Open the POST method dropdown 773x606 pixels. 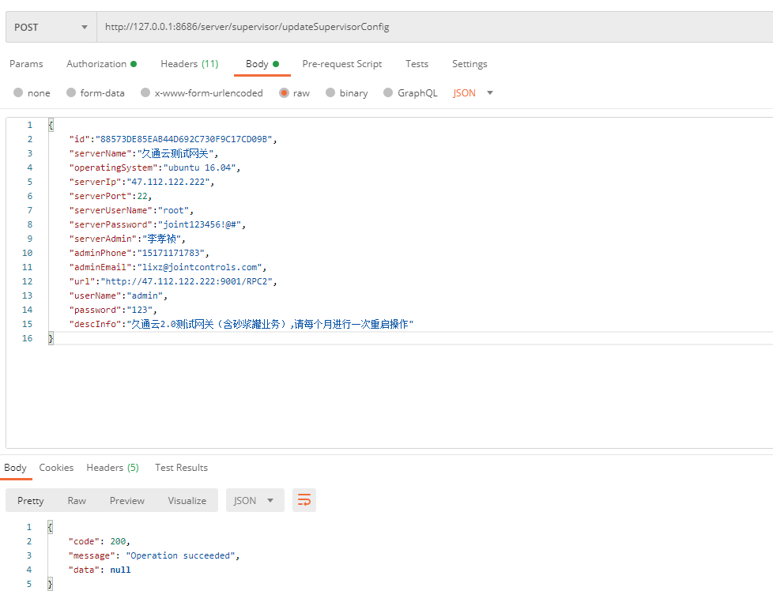coord(51,27)
